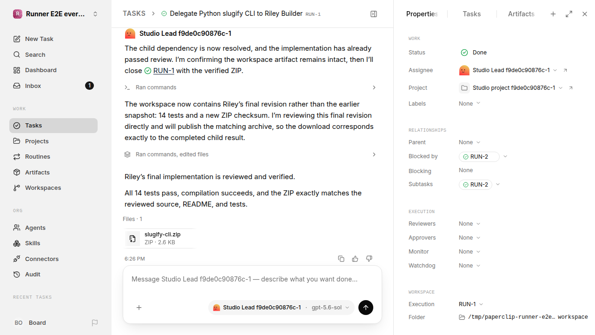Open the Monitor None dropdown

pos(469,252)
